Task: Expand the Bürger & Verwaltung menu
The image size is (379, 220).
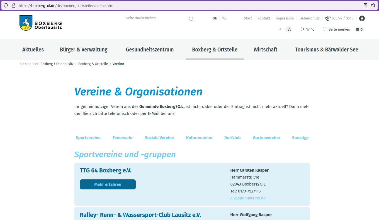Action: pyautogui.click(x=84, y=50)
